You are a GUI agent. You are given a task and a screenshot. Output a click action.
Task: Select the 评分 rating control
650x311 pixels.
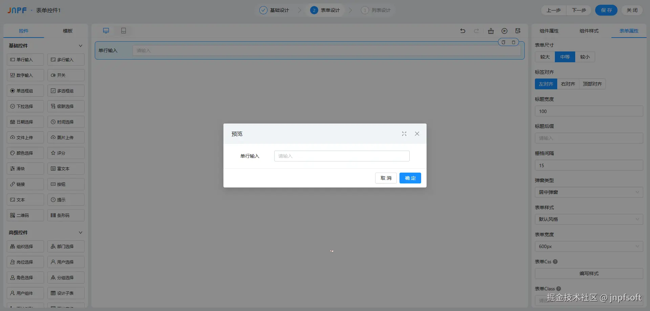click(66, 153)
